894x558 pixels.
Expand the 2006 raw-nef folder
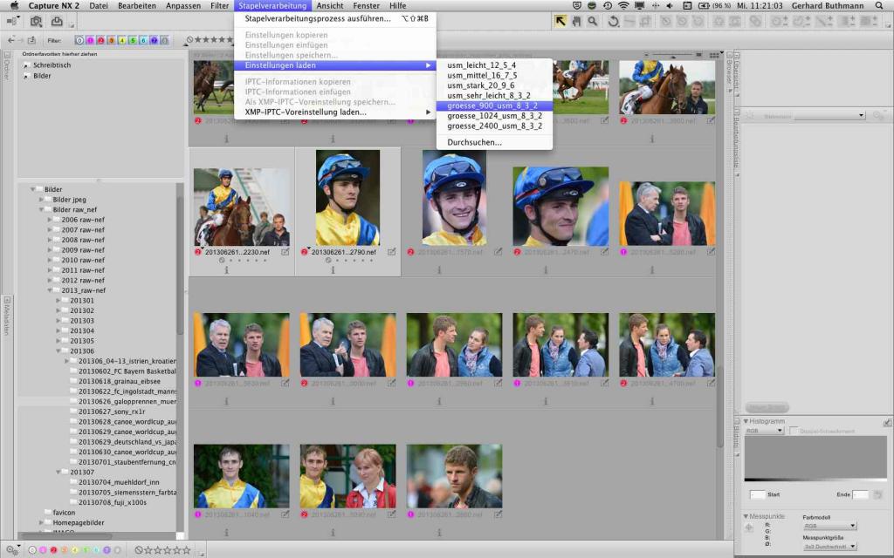pyautogui.click(x=50, y=220)
